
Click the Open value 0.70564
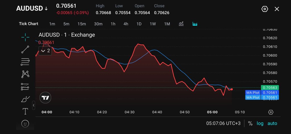click(x=142, y=13)
